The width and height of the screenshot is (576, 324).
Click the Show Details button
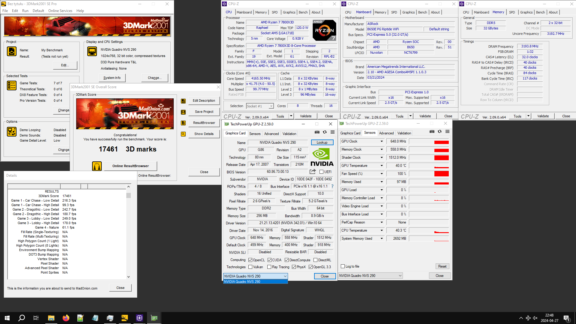tap(204, 134)
